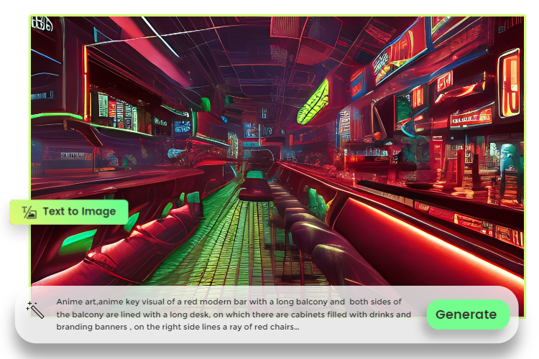Click the Text to Image badge icon
Image resolution: width=539 pixels, height=359 pixels.
click(29, 212)
